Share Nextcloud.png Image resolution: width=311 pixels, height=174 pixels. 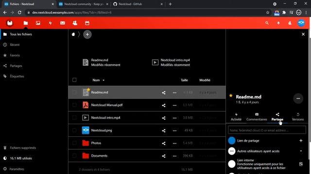click(x=164, y=130)
